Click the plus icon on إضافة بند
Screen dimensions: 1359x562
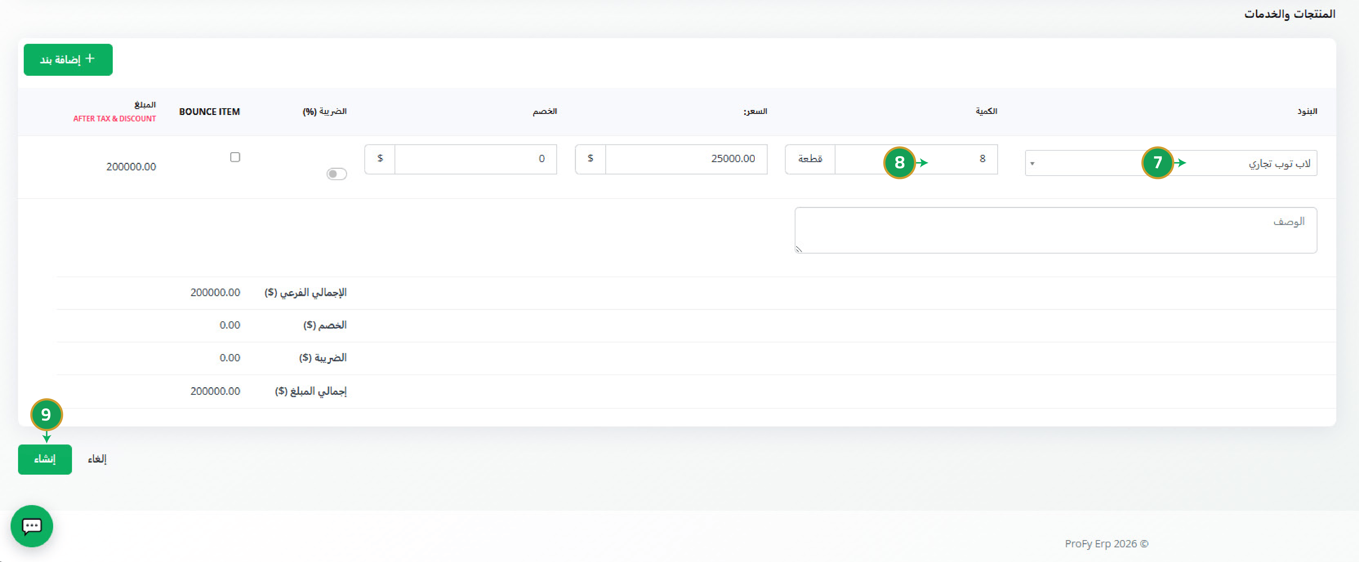point(90,58)
